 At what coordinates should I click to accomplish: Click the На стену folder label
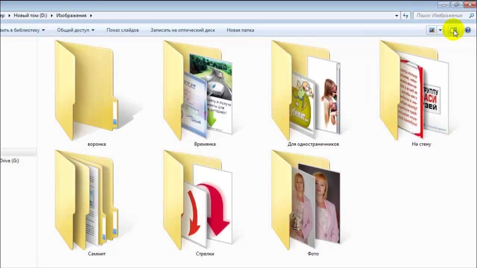pos(421,144)
